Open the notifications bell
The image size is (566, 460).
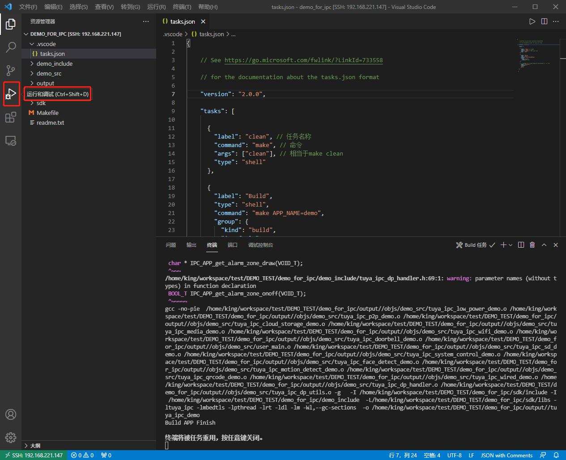556,455
